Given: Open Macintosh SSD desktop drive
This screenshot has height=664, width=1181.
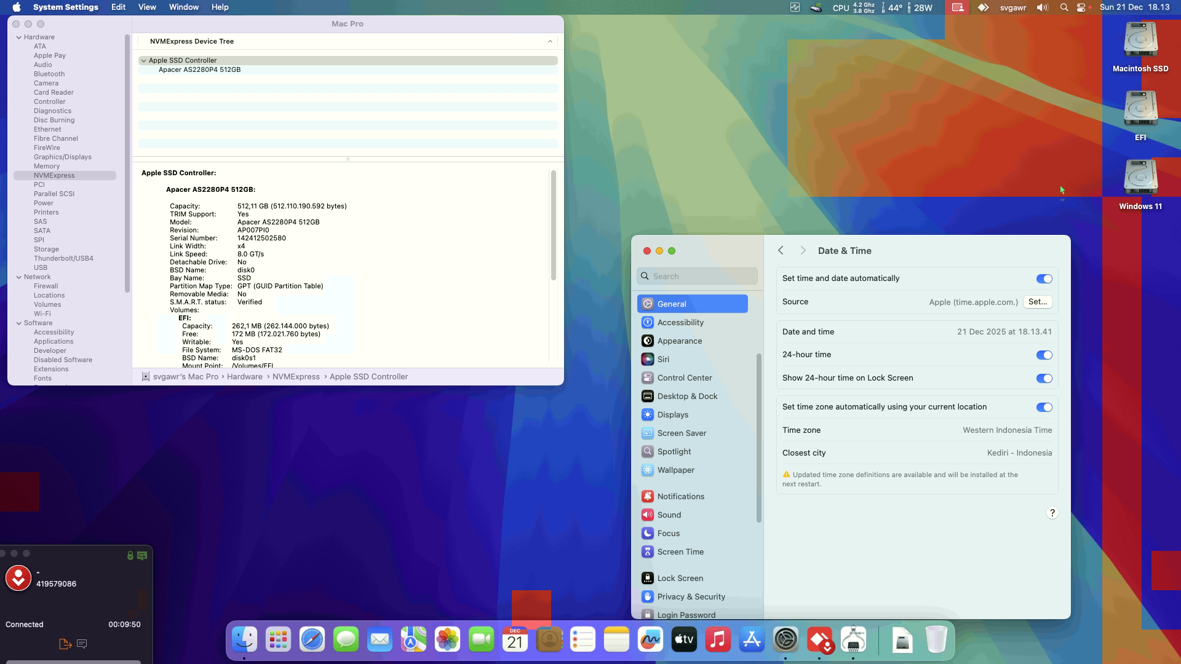Looking at the screenshot, I should click(x=1140, y=47).
